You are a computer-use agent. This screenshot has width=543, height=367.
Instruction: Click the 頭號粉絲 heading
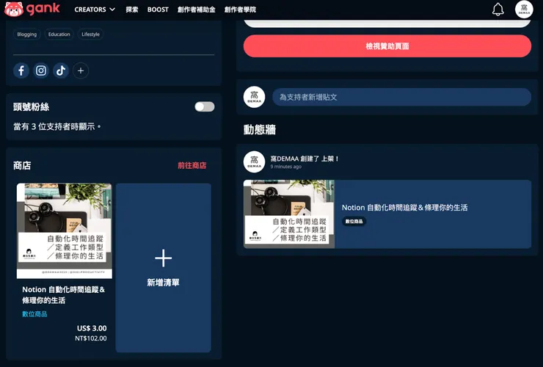pos(31,107)
